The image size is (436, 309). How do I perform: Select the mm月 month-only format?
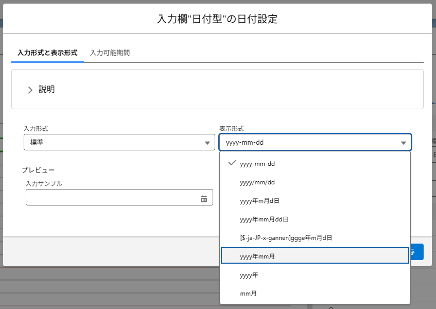(x=248, y=294)
